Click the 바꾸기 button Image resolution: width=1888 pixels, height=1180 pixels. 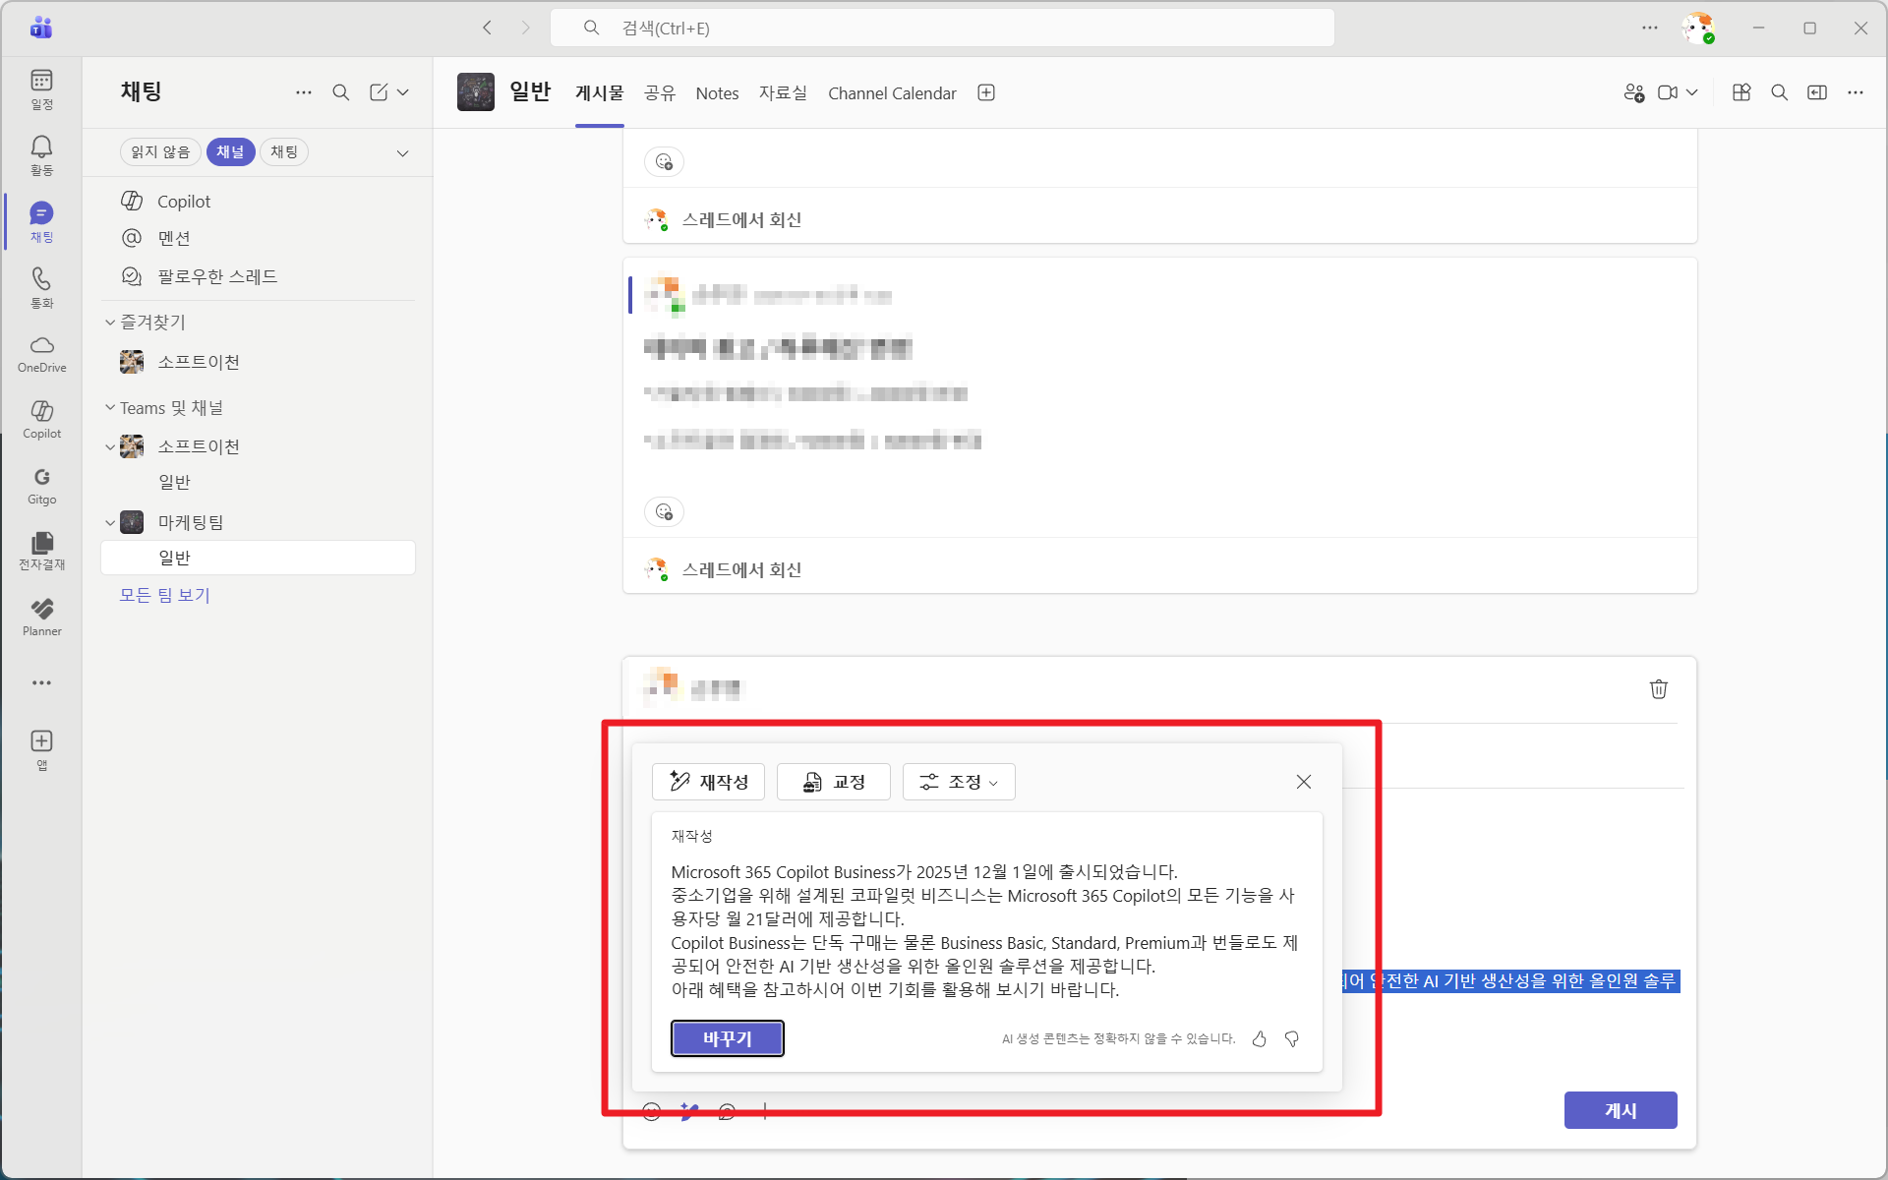point(727,1038)
